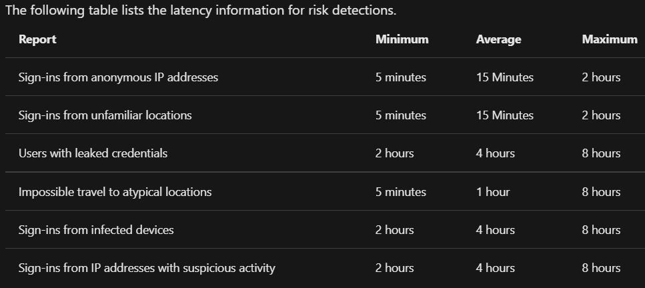The height and width of the screenshot is (288, 645).
Task: Select 'Impossible travel to atypical locations' row label
Action: click(x=115, y=192)
